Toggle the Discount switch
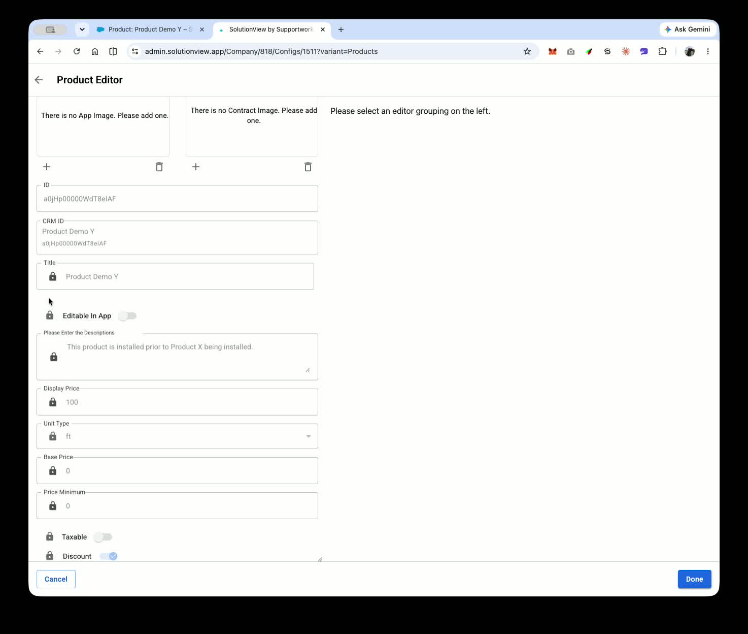748x634 pixels. pyautogui.click(x=109, y=556)
